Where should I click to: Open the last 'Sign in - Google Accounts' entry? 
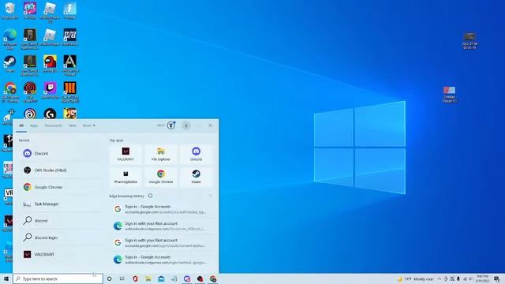[161, 260]
